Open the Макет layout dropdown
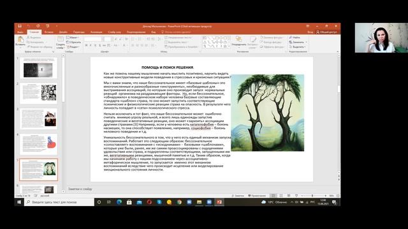The width and height of the screenshot is (408, 229). [x=72, y=38]
